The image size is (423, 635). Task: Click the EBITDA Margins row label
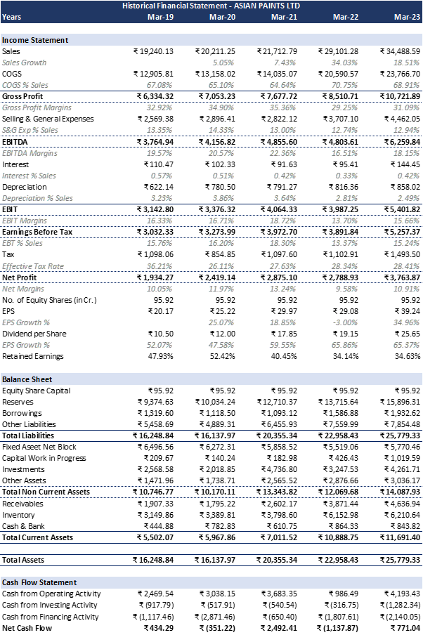30,153
